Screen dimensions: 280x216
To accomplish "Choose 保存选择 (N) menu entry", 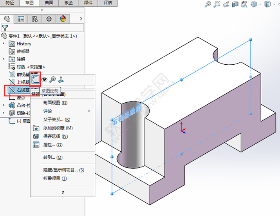I will click(x=63, y=136).
